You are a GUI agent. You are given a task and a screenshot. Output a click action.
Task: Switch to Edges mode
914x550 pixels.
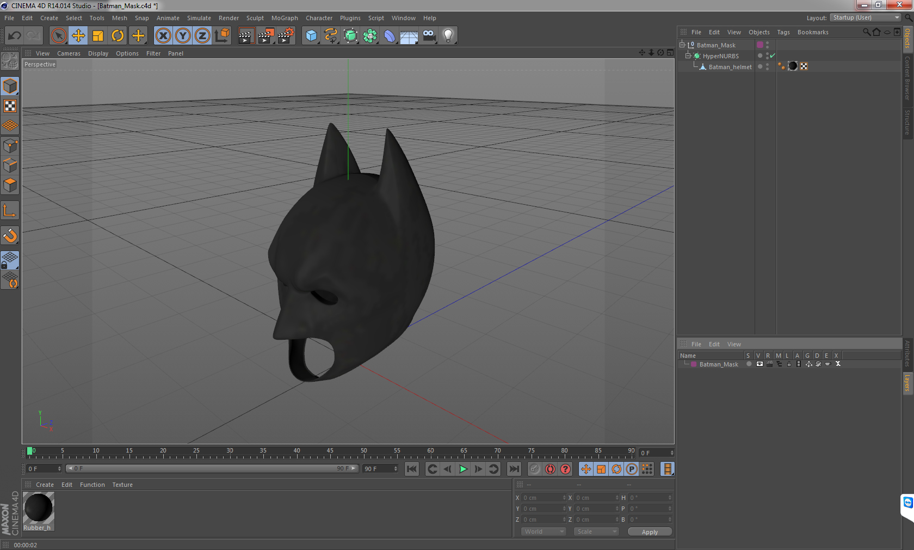point(10,165)
